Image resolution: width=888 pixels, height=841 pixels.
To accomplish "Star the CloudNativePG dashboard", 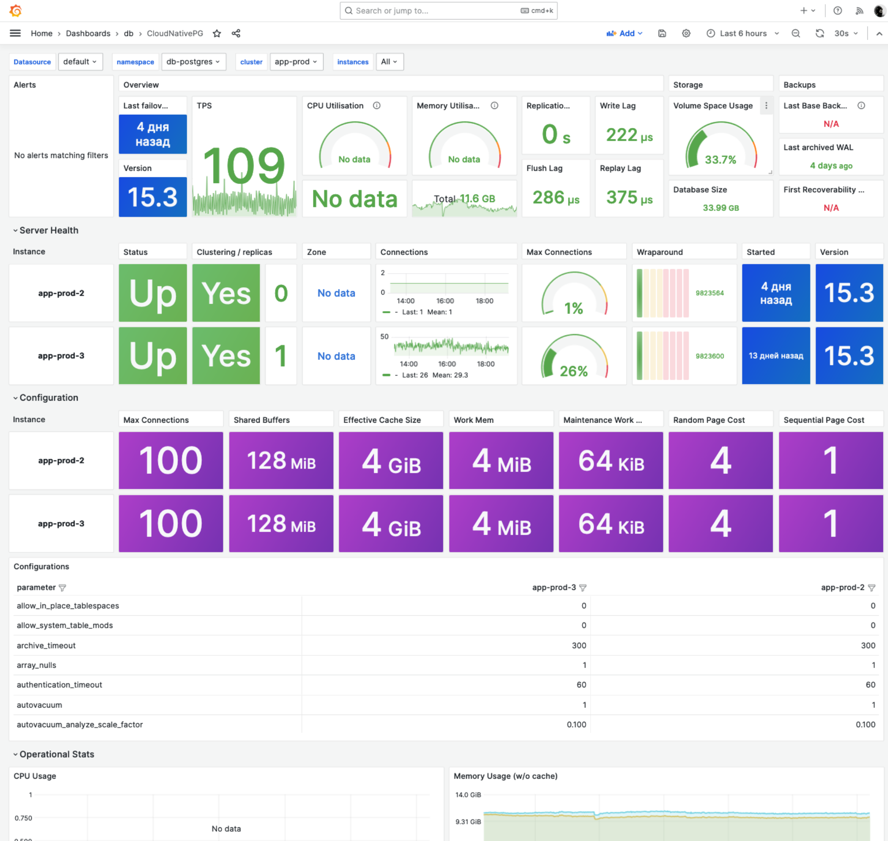I will click(217, 33).
